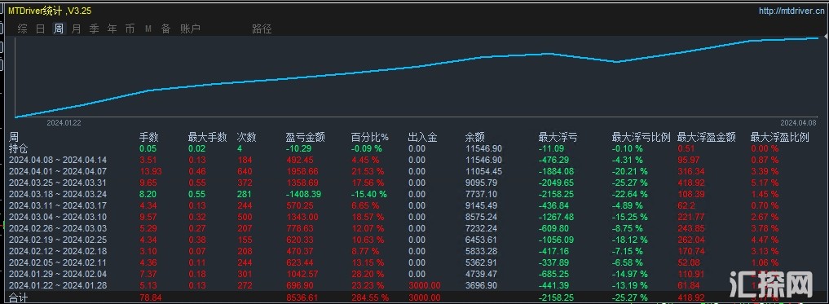The image size is (829, 304).
Task: Open the 年 yearly statistics tab
Action: (x=112, y=29)
